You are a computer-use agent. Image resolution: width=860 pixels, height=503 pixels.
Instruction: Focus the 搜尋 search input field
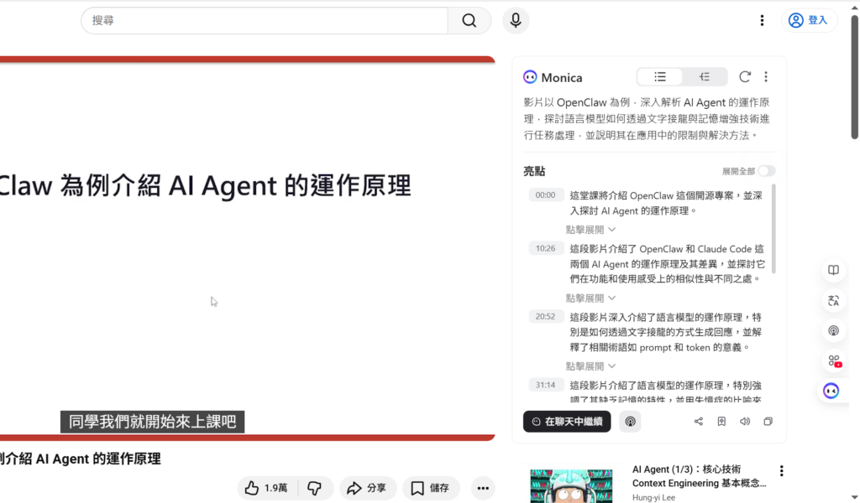point(265,21)
